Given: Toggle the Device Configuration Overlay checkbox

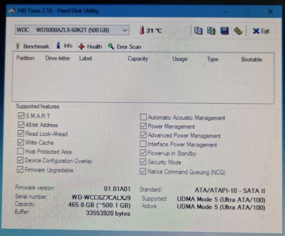Looking at the screenshot, I should point(20,160).
